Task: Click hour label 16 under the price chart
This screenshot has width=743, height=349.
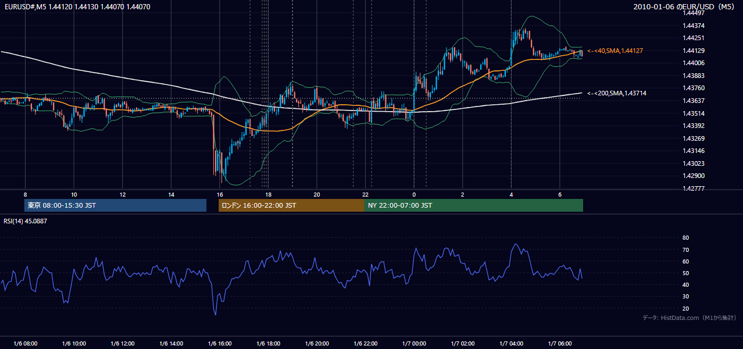Action: tap(220, 194)
